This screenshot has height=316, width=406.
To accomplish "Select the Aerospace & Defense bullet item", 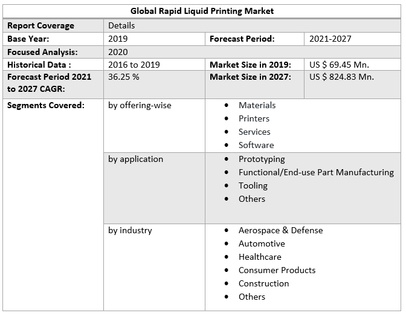I will 280,230.
